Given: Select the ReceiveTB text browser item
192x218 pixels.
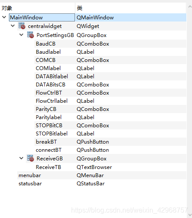Looking at the screenshot, I should [x=48, y=167].
